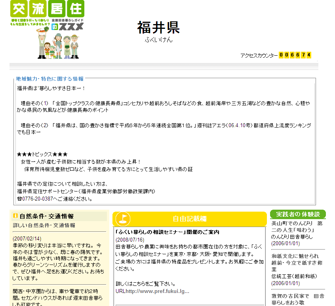Click the ★★★トピックス★★★ line

point(42,154)
